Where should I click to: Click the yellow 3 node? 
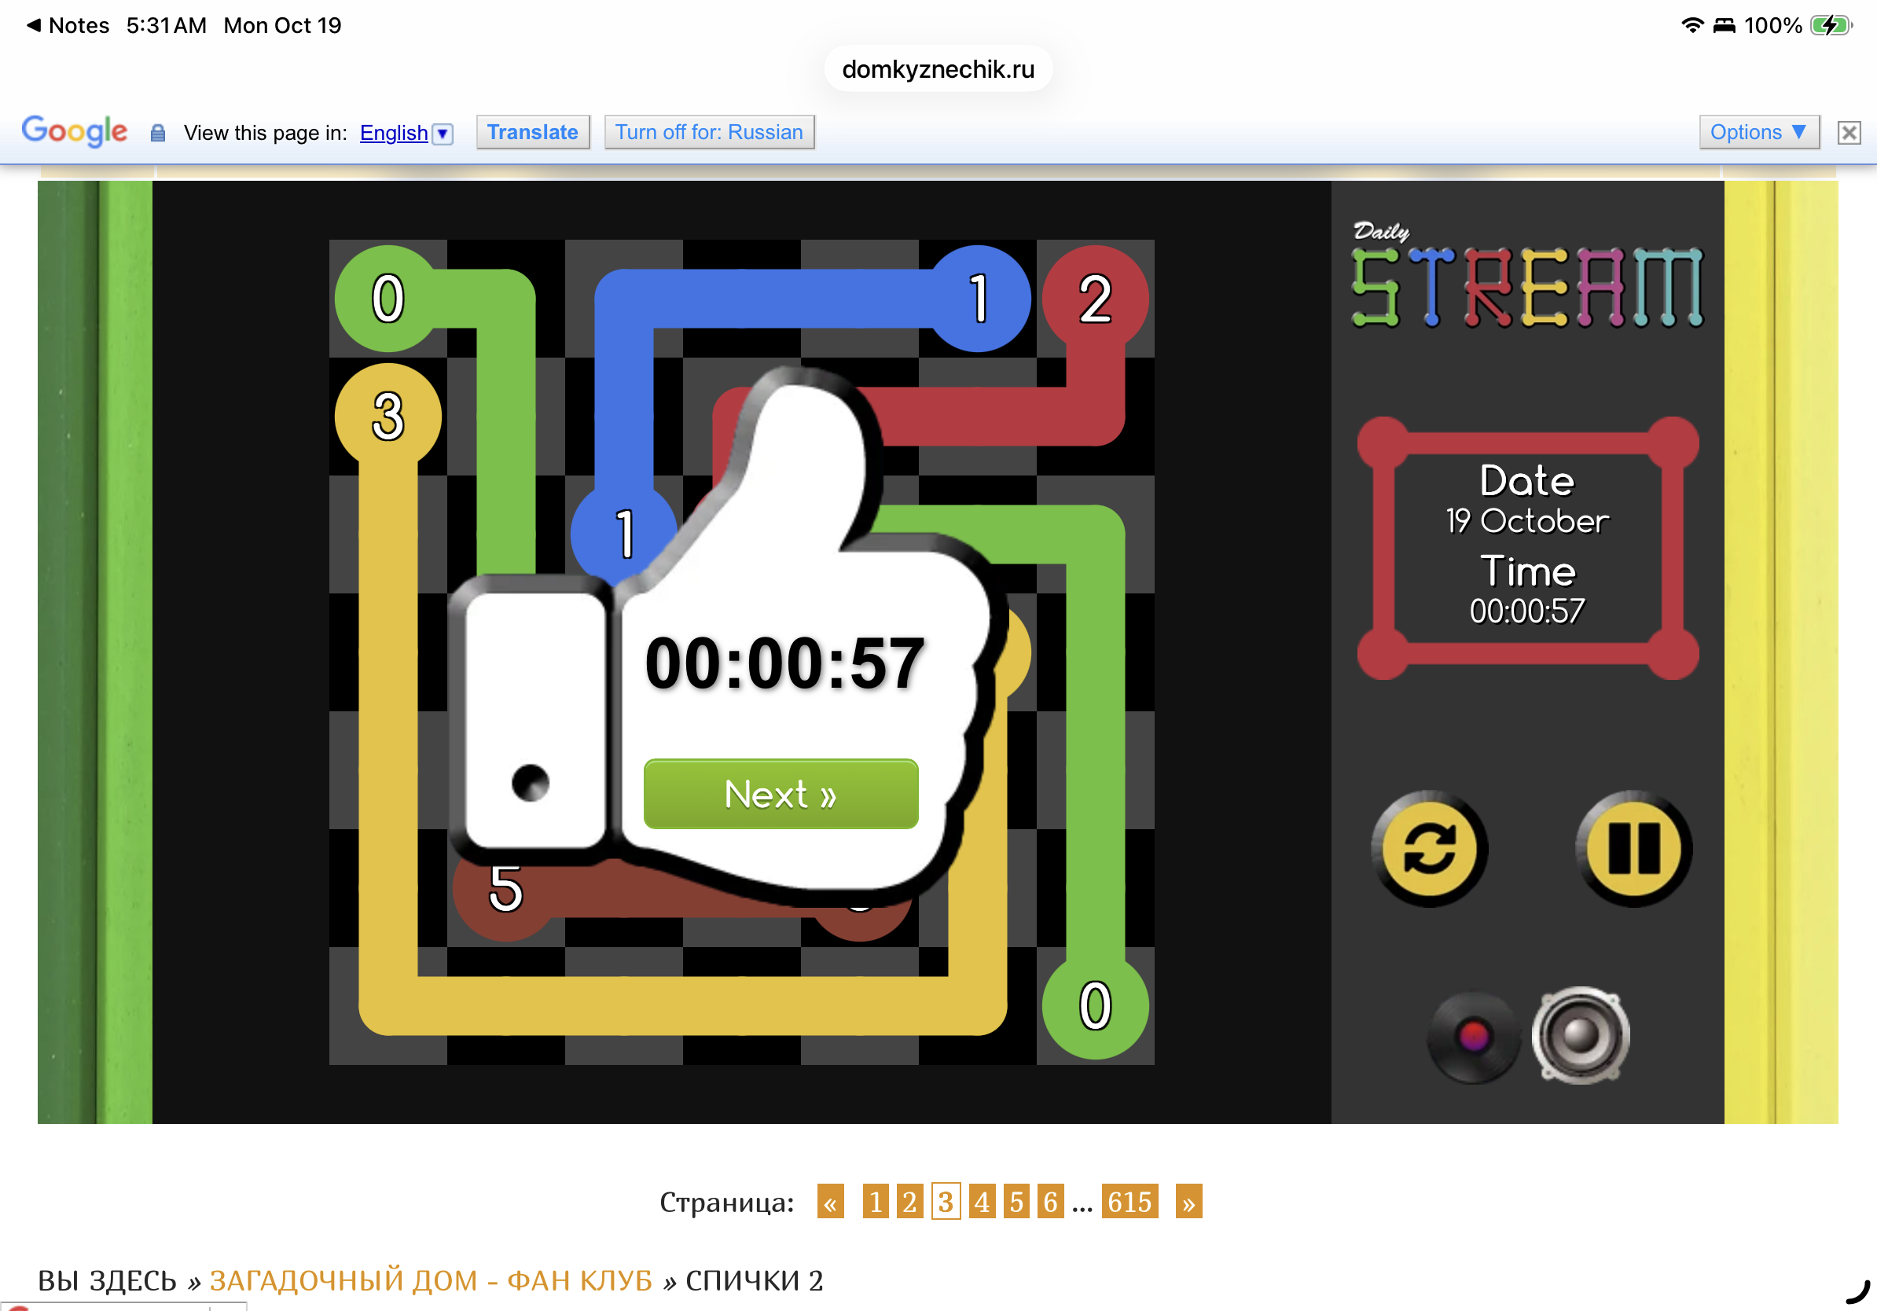(x=388, y=416)
